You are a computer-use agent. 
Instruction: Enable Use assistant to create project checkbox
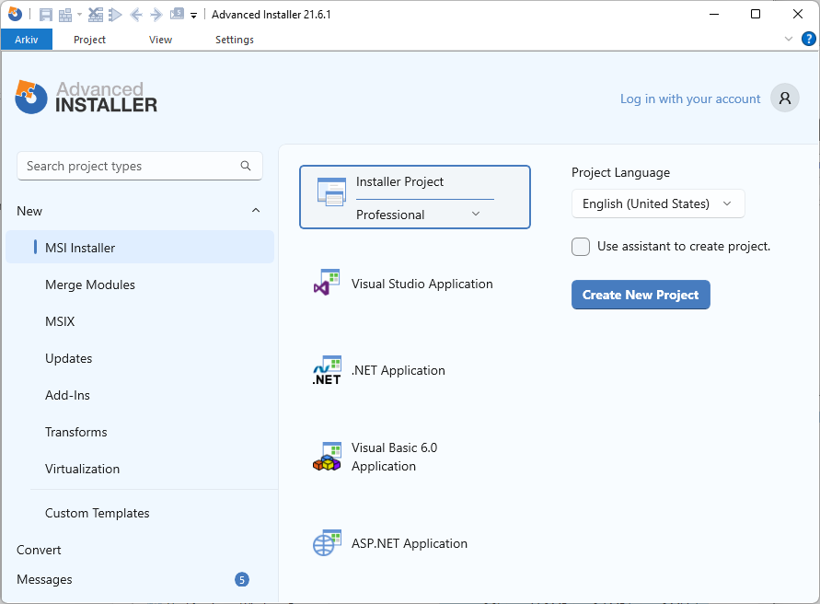click(581, 247)
